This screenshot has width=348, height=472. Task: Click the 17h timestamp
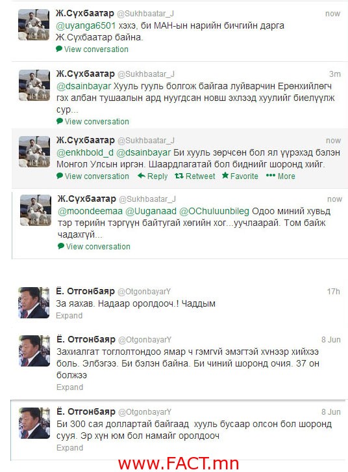[333, 292]
